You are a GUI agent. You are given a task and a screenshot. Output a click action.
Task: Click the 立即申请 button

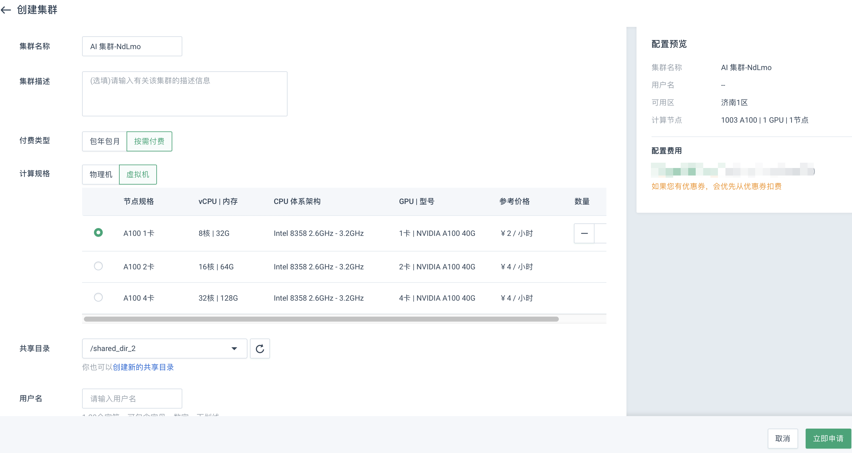(x=828, y=439)
